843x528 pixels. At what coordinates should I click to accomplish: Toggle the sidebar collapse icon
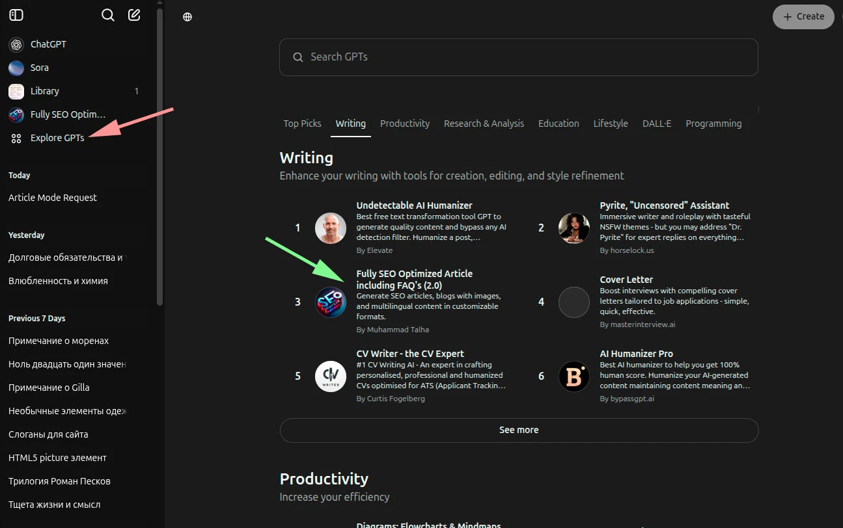point(16,15)
